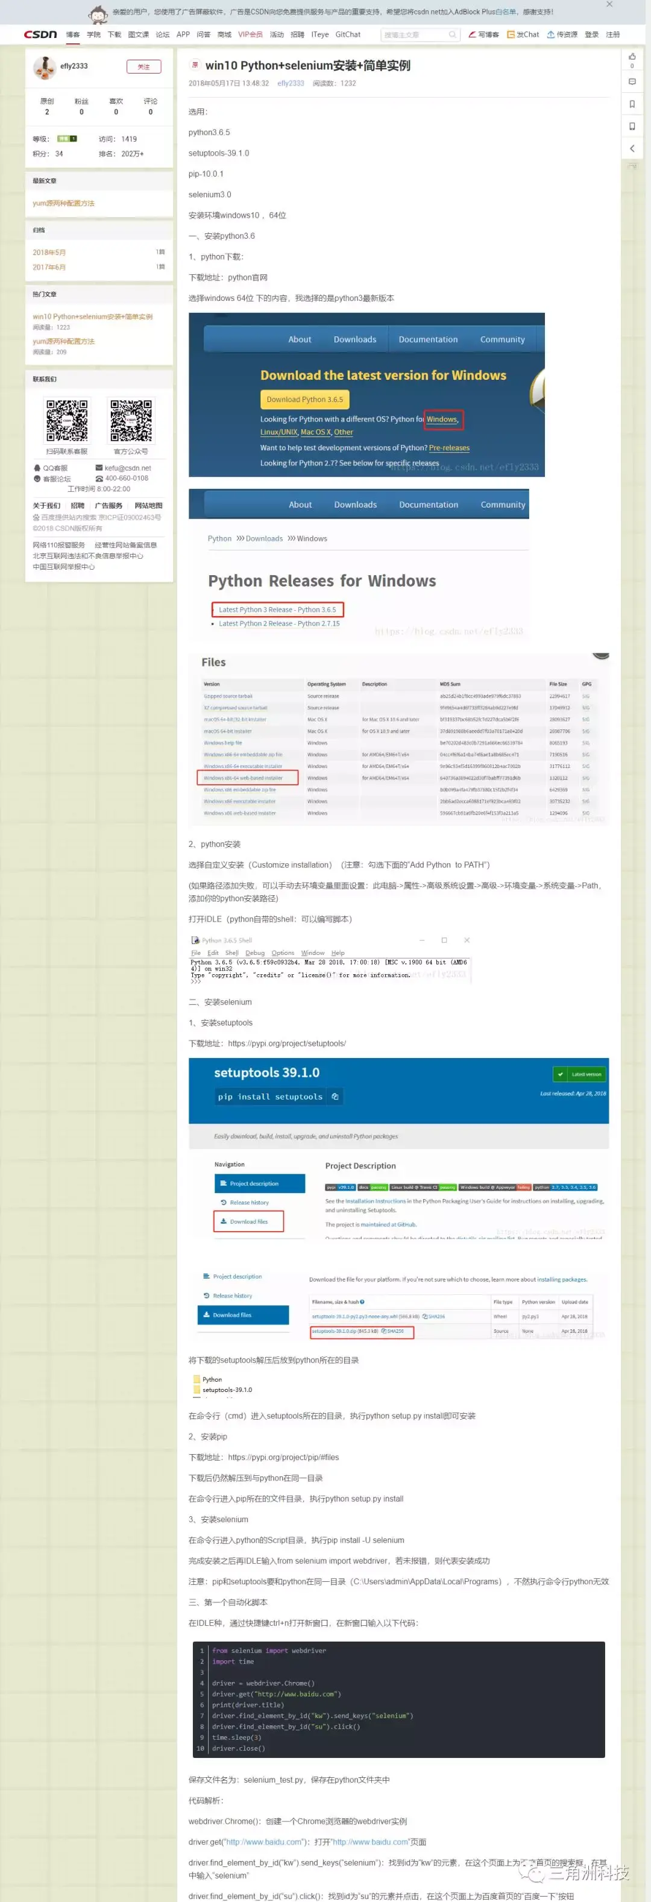Click the 写博客 write blog button
This screenshot has width=651, height=1902.
click(x=484, y=35)
